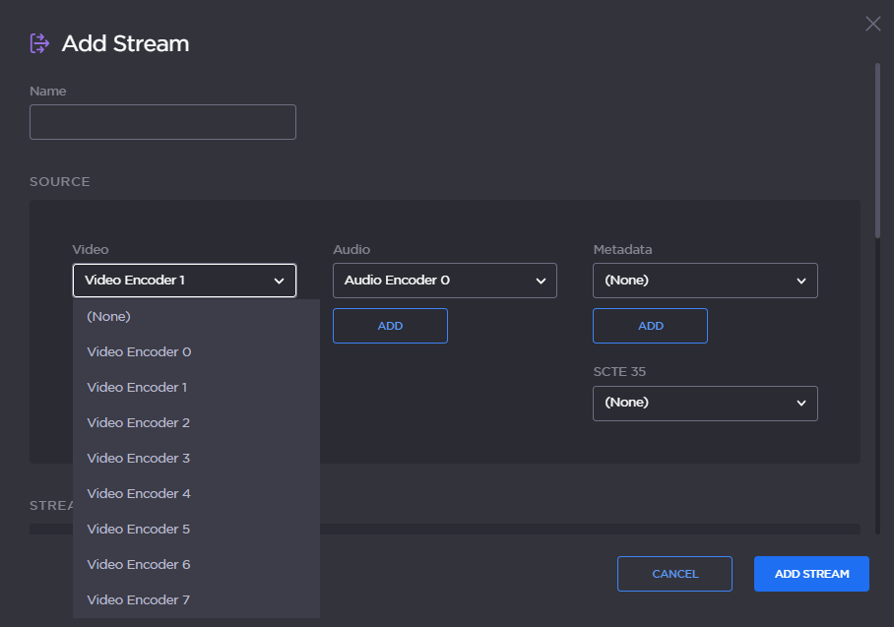
Task: Click the Add Stream header icon
Action: (x=37, y=43)
